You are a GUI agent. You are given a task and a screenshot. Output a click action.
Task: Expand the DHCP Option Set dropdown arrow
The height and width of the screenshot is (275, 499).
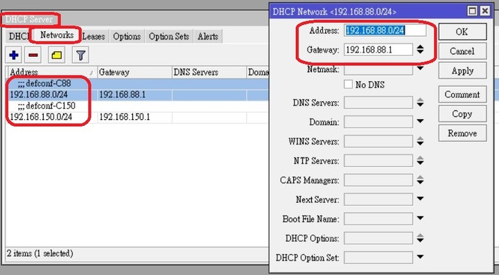click(420, 256)
